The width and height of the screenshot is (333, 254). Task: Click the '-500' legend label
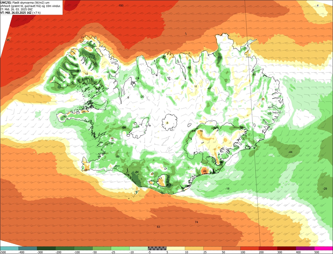coord(3,252)
